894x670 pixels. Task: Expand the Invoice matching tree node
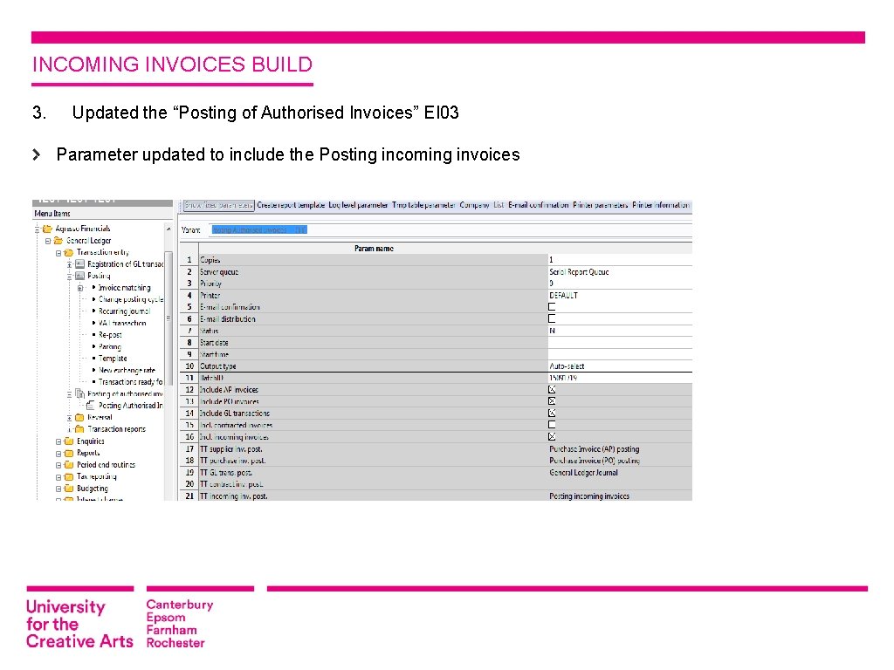pos(79,288)
